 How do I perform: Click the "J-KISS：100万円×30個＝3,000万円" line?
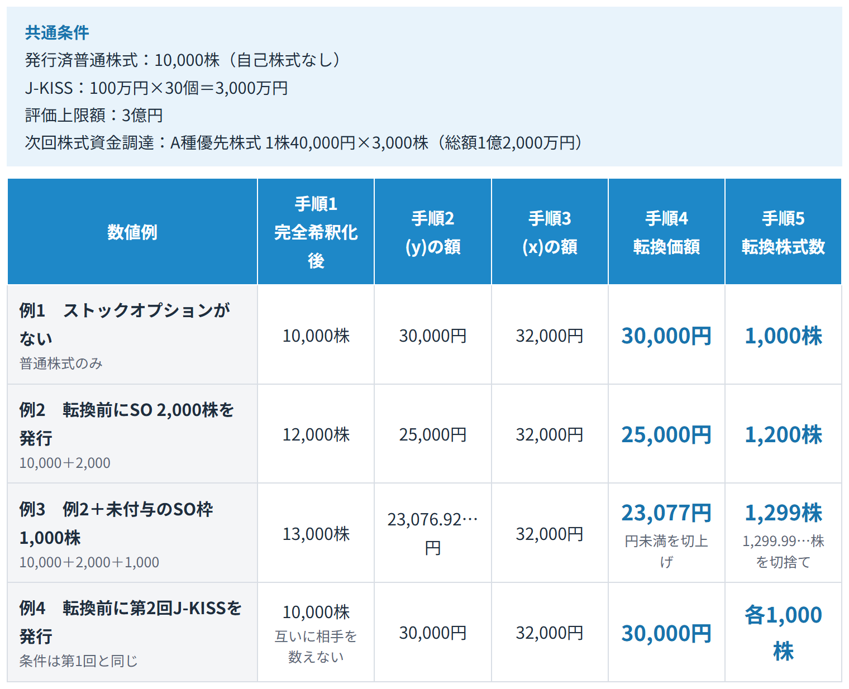click(x=156, y=88)
